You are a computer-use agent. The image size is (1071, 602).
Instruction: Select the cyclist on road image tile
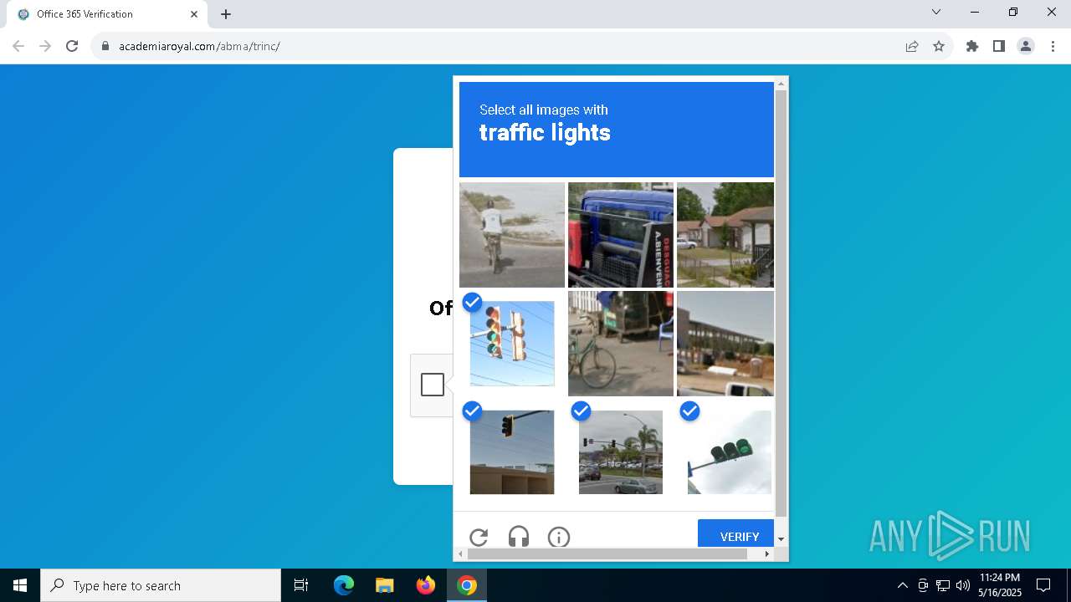pos(512,235)
